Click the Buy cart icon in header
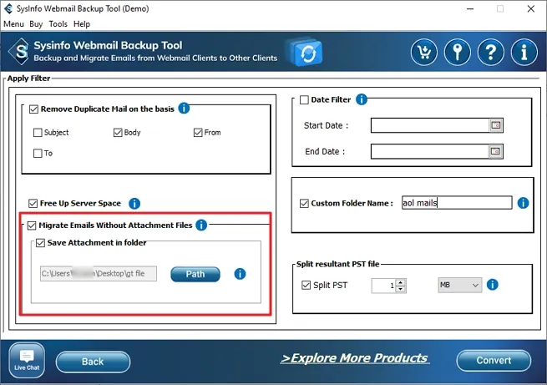 pos(424,53)
